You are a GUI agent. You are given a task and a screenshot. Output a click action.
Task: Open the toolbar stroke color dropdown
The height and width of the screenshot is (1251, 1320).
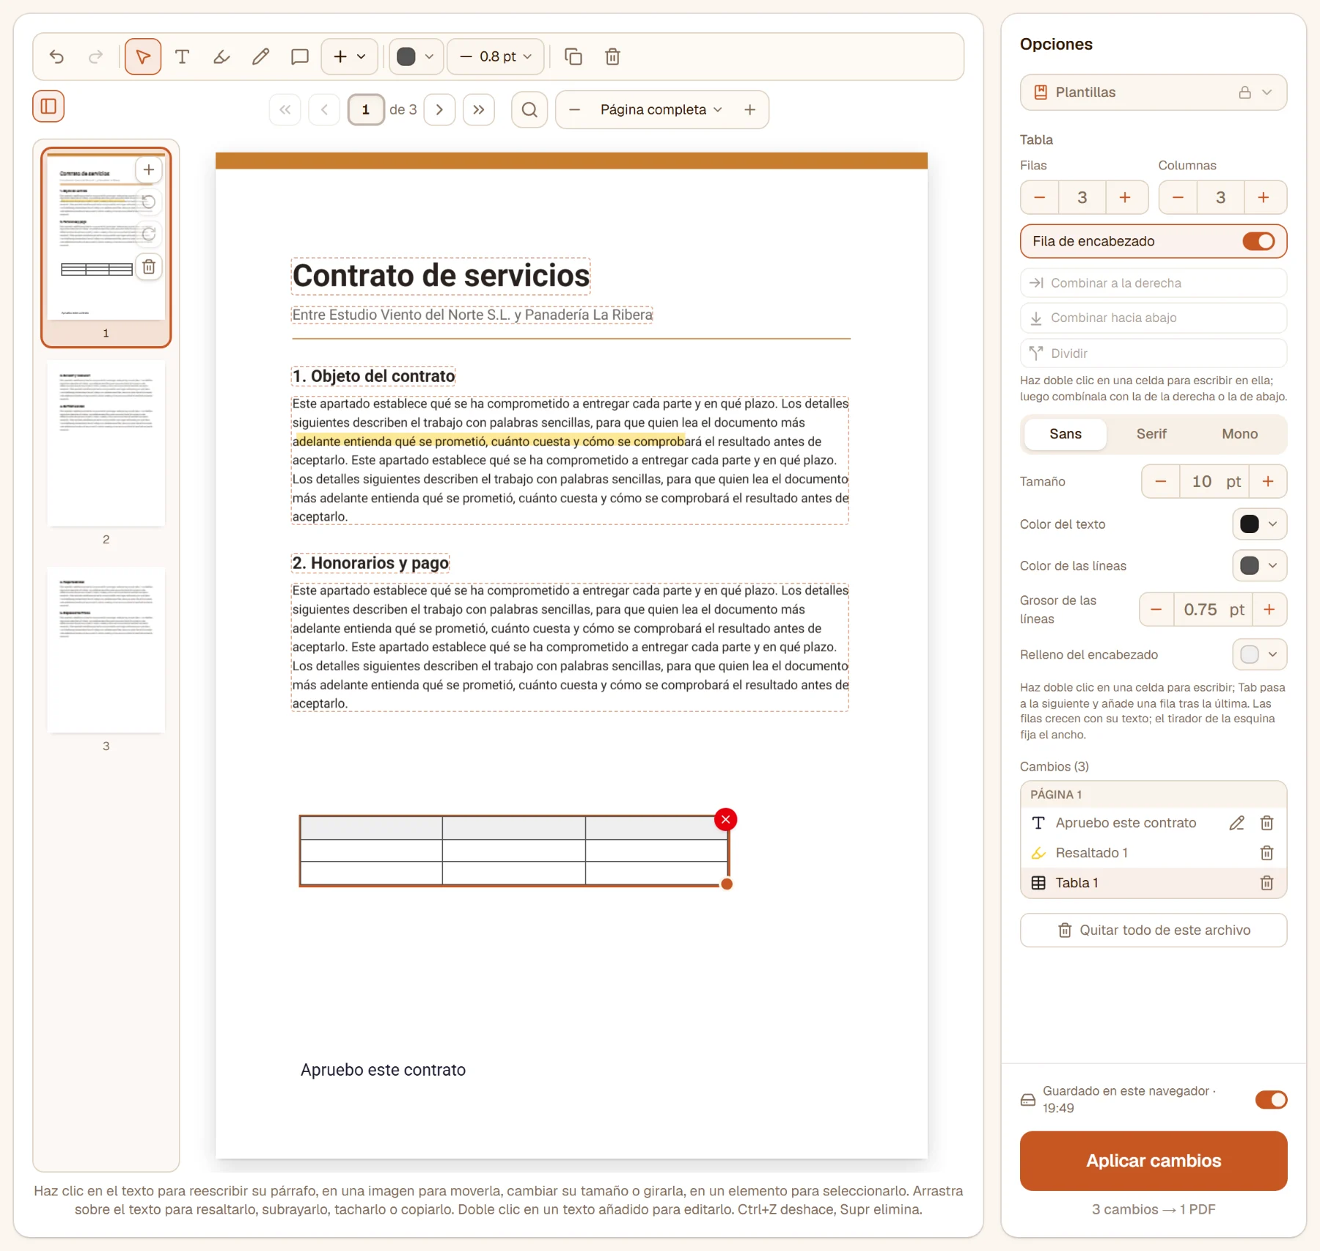click(416, 56)
